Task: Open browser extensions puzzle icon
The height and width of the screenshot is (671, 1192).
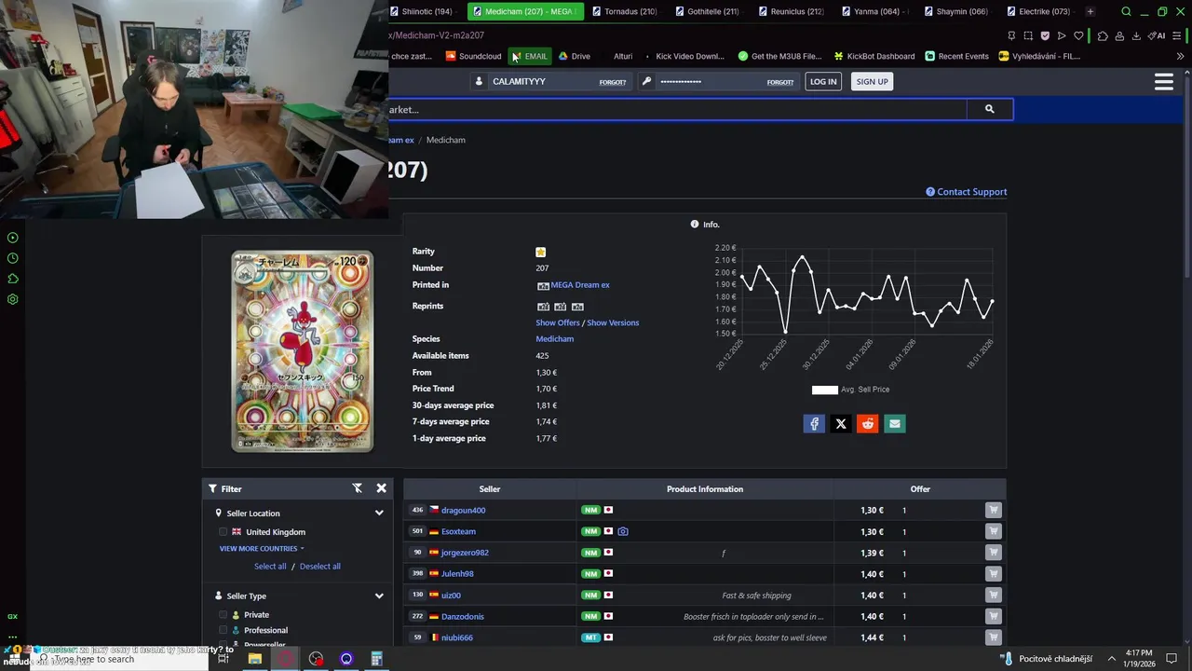Action: tap(1103, 35)
